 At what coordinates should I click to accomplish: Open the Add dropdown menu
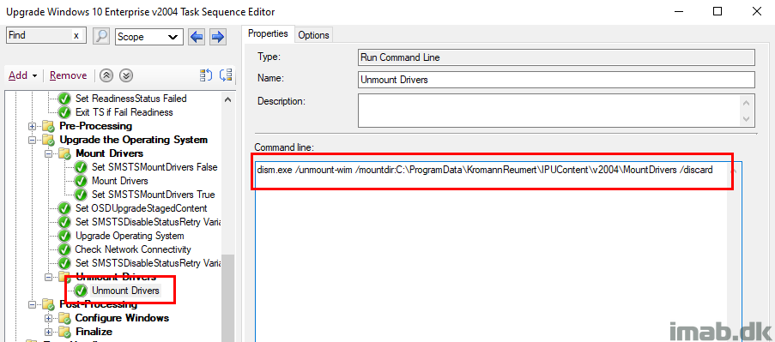[x=22, y=75]
